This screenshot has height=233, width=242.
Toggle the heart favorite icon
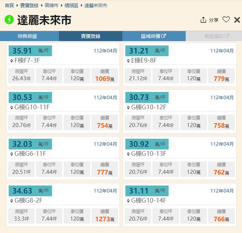(226, 20)
